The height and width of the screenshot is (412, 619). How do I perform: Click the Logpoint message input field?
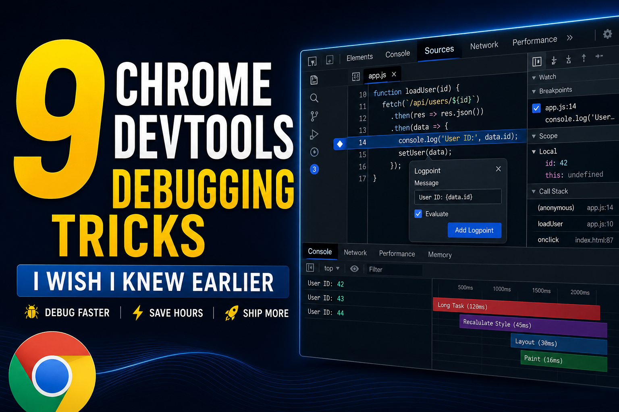pos(458,197)
